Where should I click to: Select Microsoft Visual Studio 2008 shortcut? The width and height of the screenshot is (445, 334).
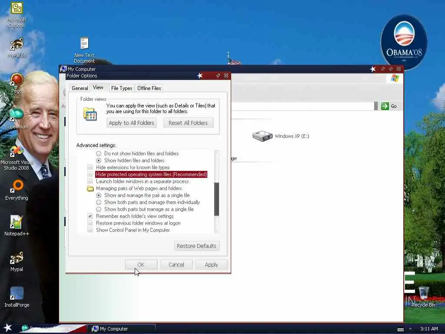[17, 158]
